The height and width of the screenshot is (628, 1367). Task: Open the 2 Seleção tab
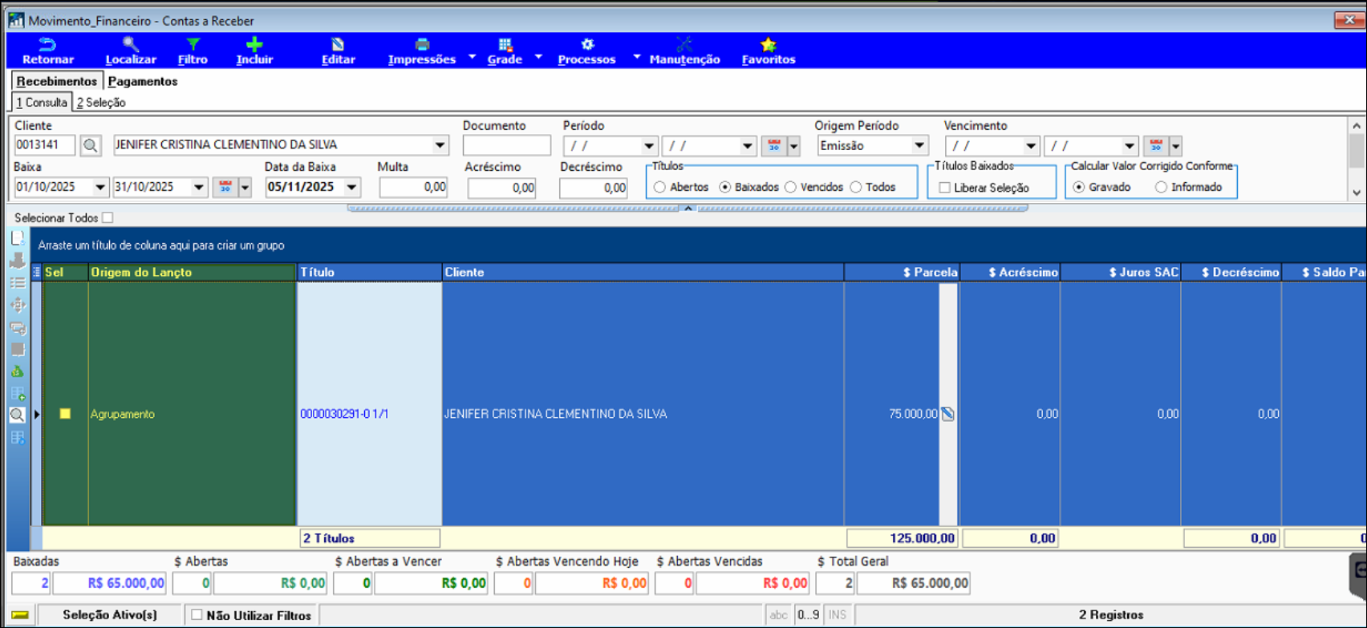coord(101,103)
